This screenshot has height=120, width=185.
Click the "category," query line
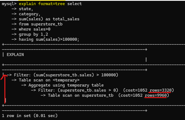click(29, 14)
